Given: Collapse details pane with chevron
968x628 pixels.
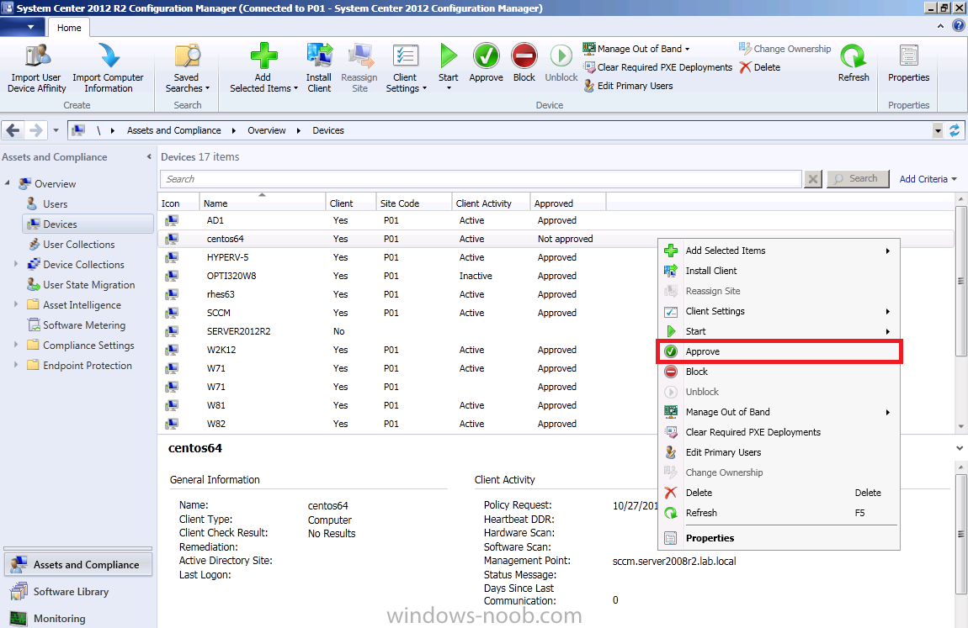Looking at the screenshot, I should 960,448.
